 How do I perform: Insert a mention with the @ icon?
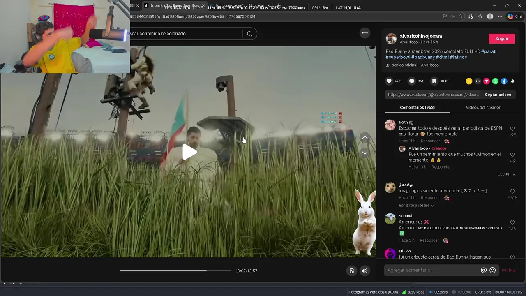click(484, 270)
